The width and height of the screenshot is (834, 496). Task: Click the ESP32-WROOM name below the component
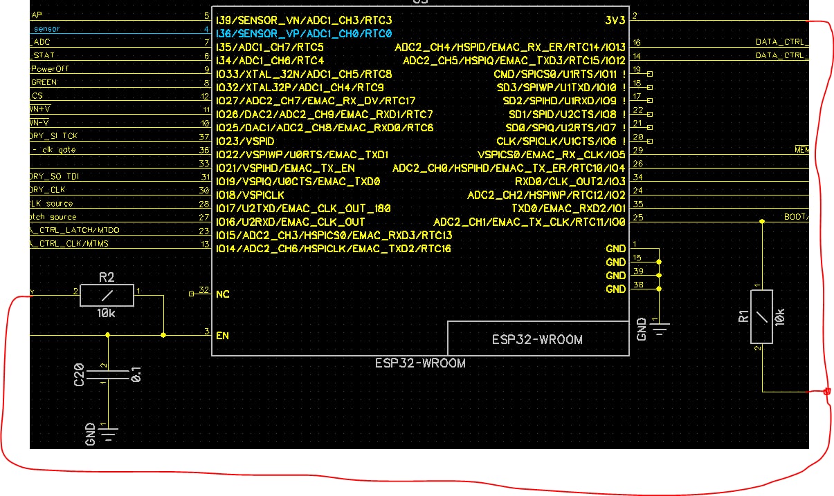(x=420, y=363)
